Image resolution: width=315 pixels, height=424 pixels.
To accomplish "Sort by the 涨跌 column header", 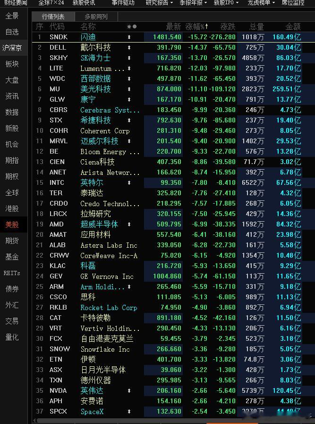I will [x=228, y=26].
